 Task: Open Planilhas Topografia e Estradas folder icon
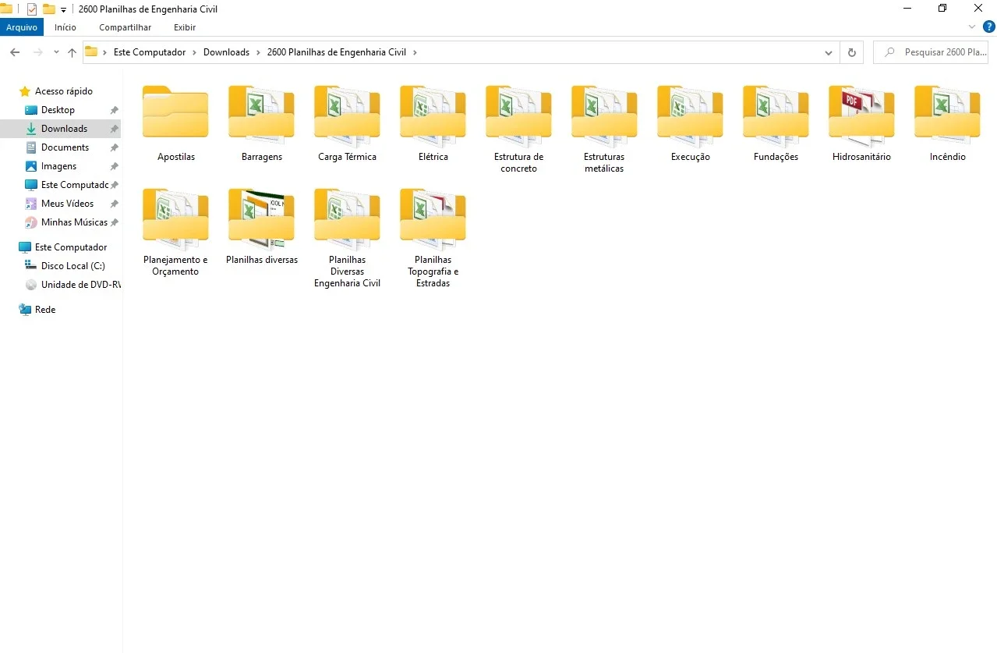coord(433,218)
